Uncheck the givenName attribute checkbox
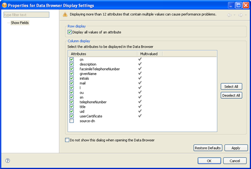Image resolution: width=251 pixels, height=169 pixels. point(72,74)
